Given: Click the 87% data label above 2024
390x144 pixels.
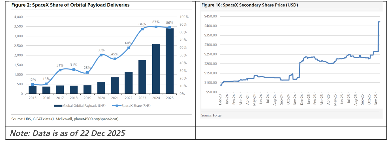Looking at the screenshot, I should click(156, 22).
